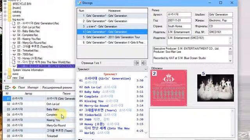Click the $RECYCLE.BIN folder icon
The image size is (250, 140).
9,3
